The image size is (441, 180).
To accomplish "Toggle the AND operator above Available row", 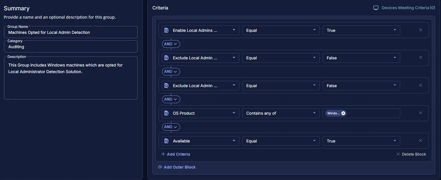I will (x=171, y=127).
